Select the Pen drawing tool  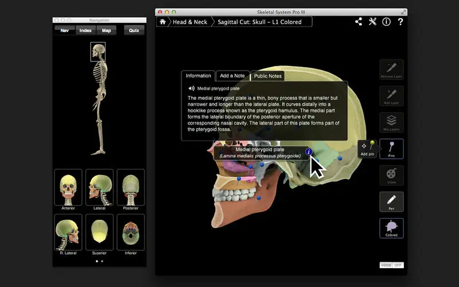click(x=391, y=202)
